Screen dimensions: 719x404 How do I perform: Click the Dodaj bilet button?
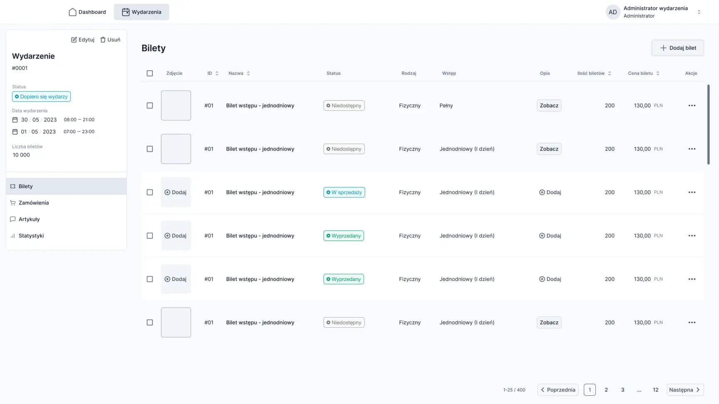[x=677, y=48]
